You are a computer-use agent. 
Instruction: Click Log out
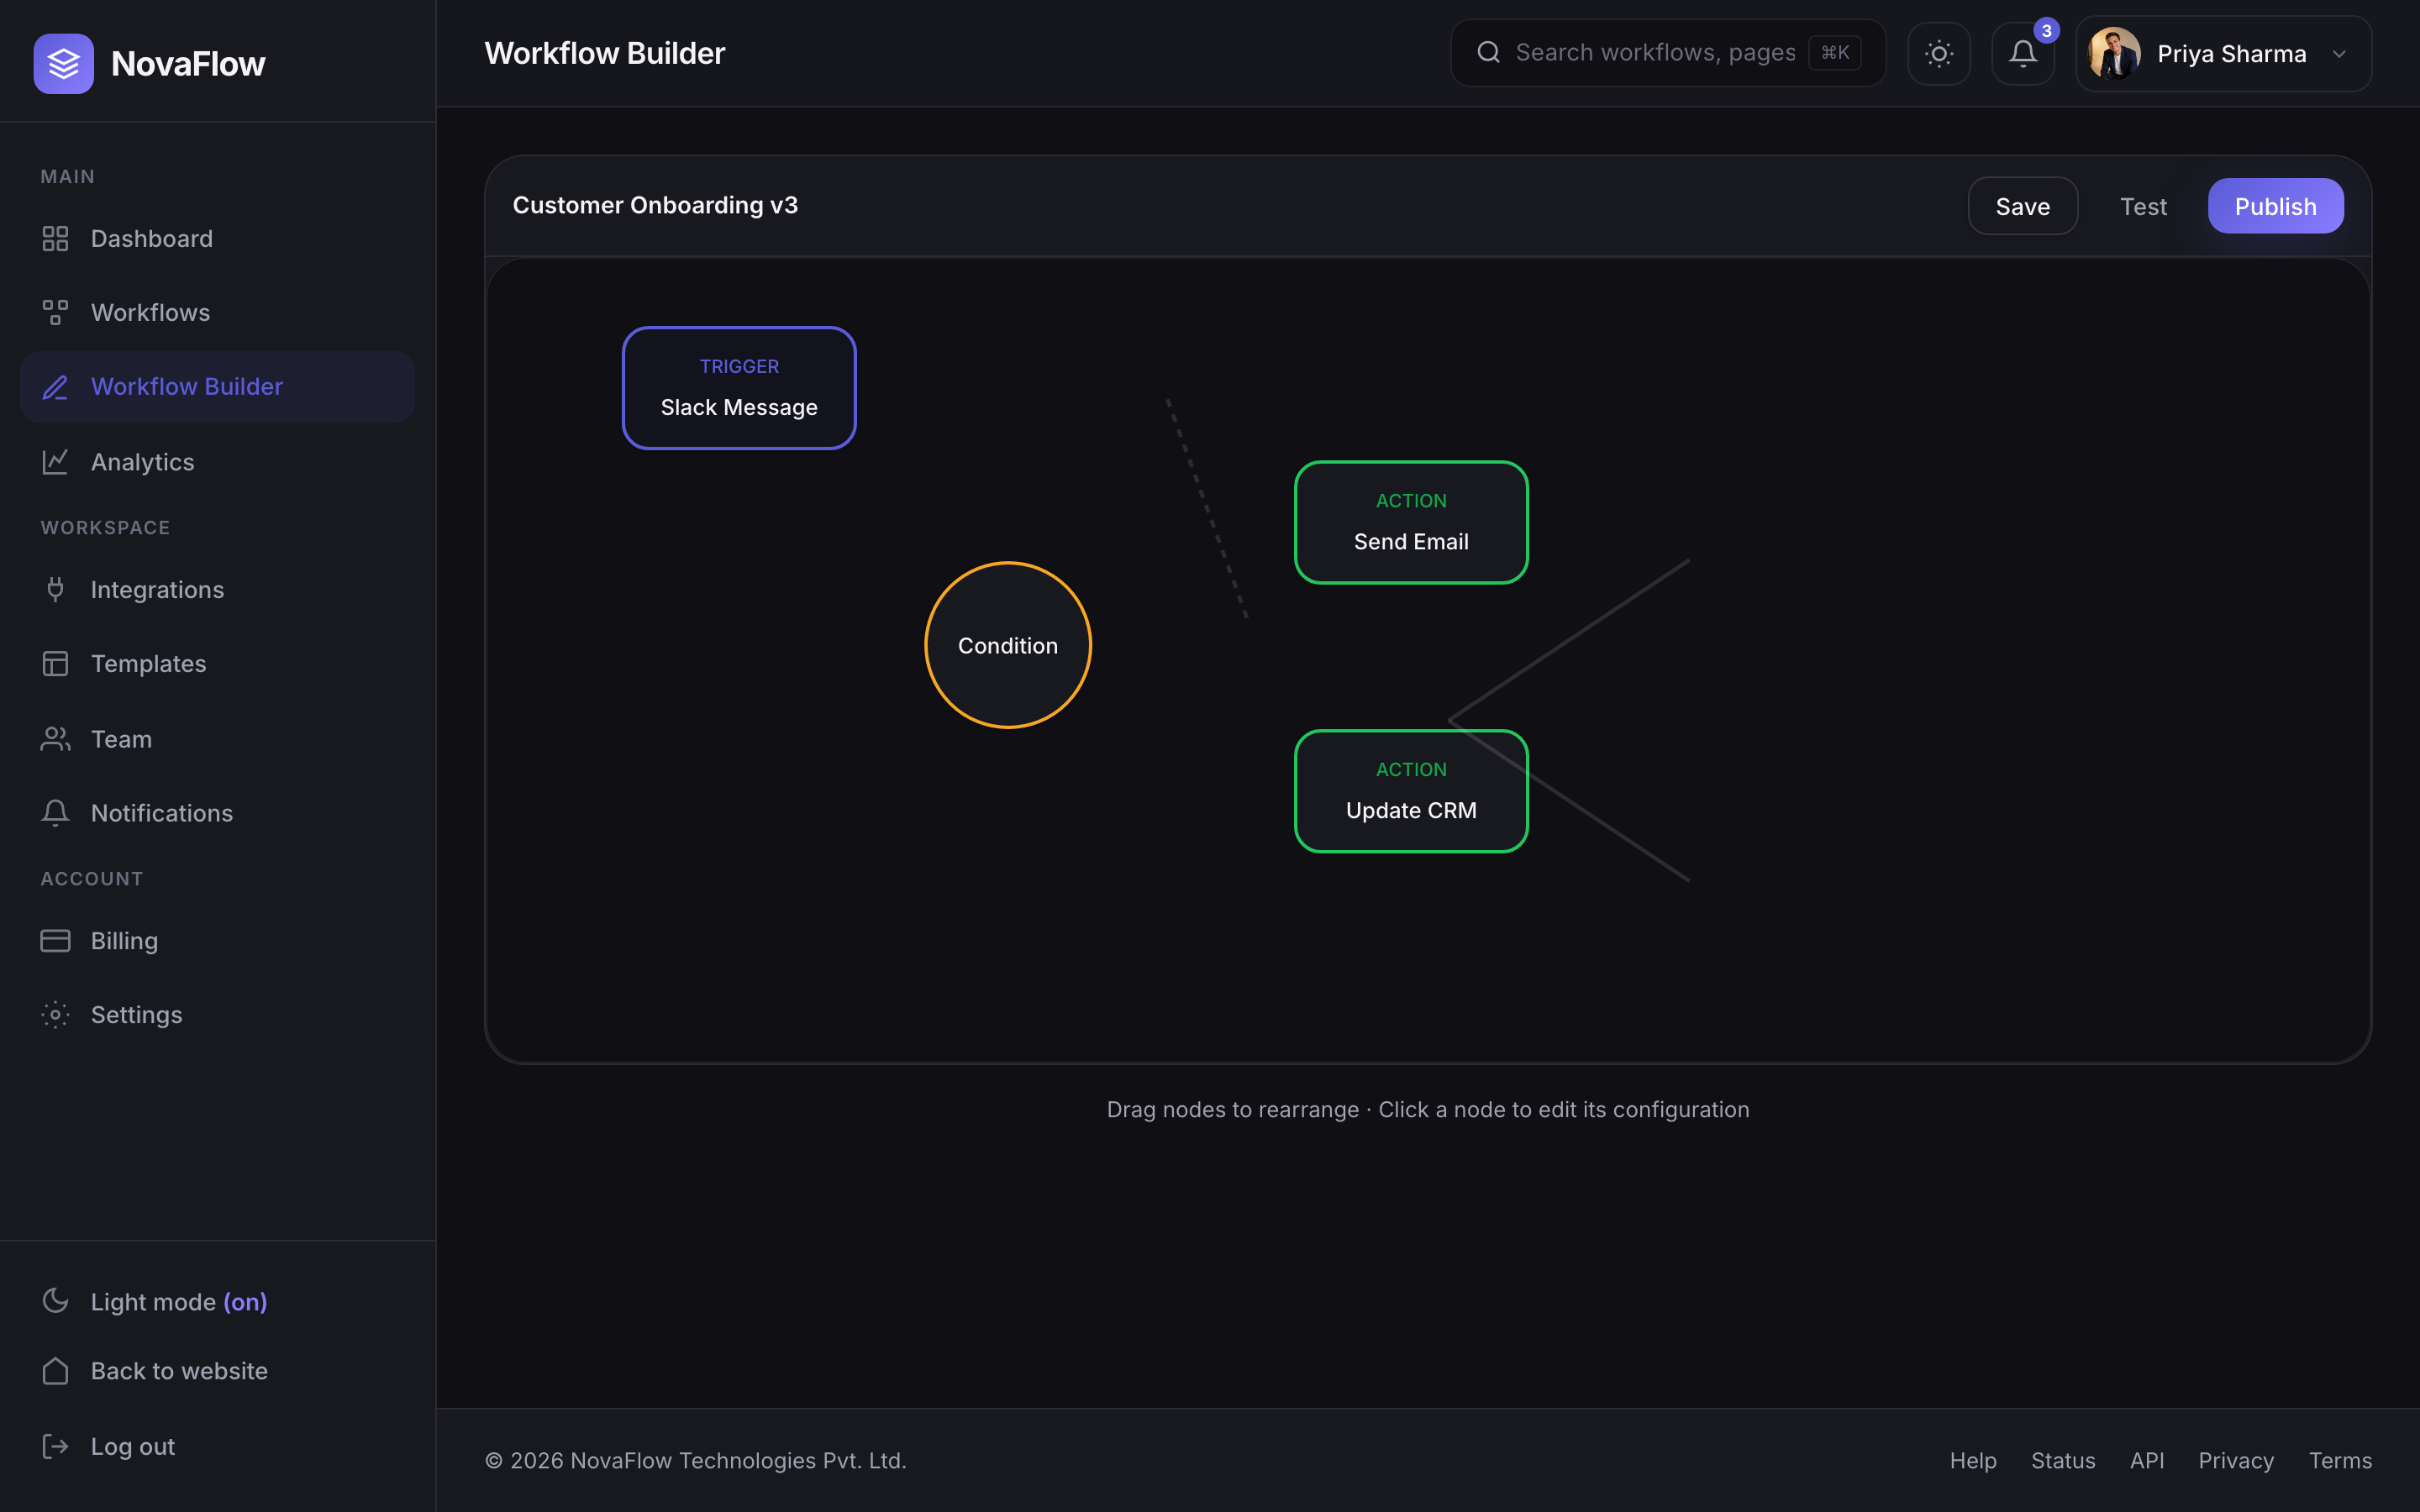click(x=217, y=1446)
